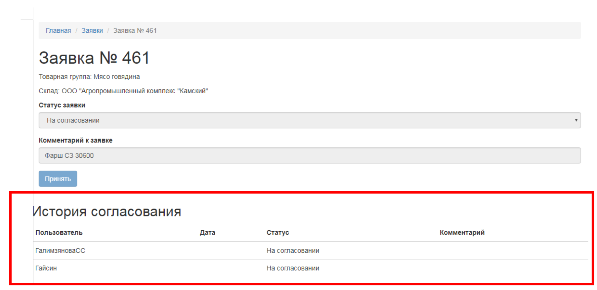The image size is (597, 290).
Task: Click the Дата column header
Action: (207, 232)
